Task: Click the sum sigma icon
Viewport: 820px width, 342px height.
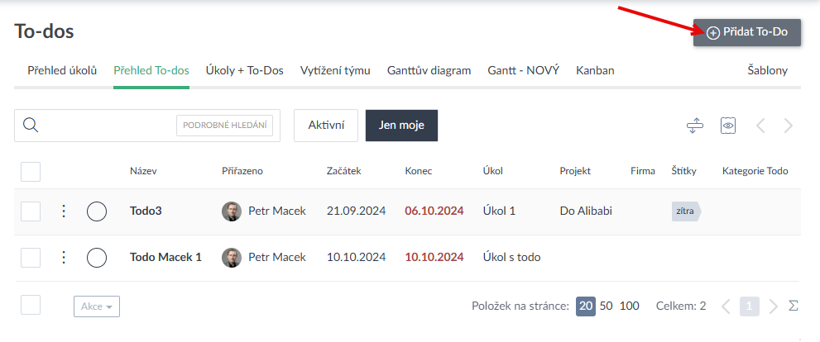Action: point(794,306)
